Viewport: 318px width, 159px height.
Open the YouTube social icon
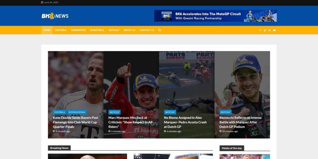274,30
